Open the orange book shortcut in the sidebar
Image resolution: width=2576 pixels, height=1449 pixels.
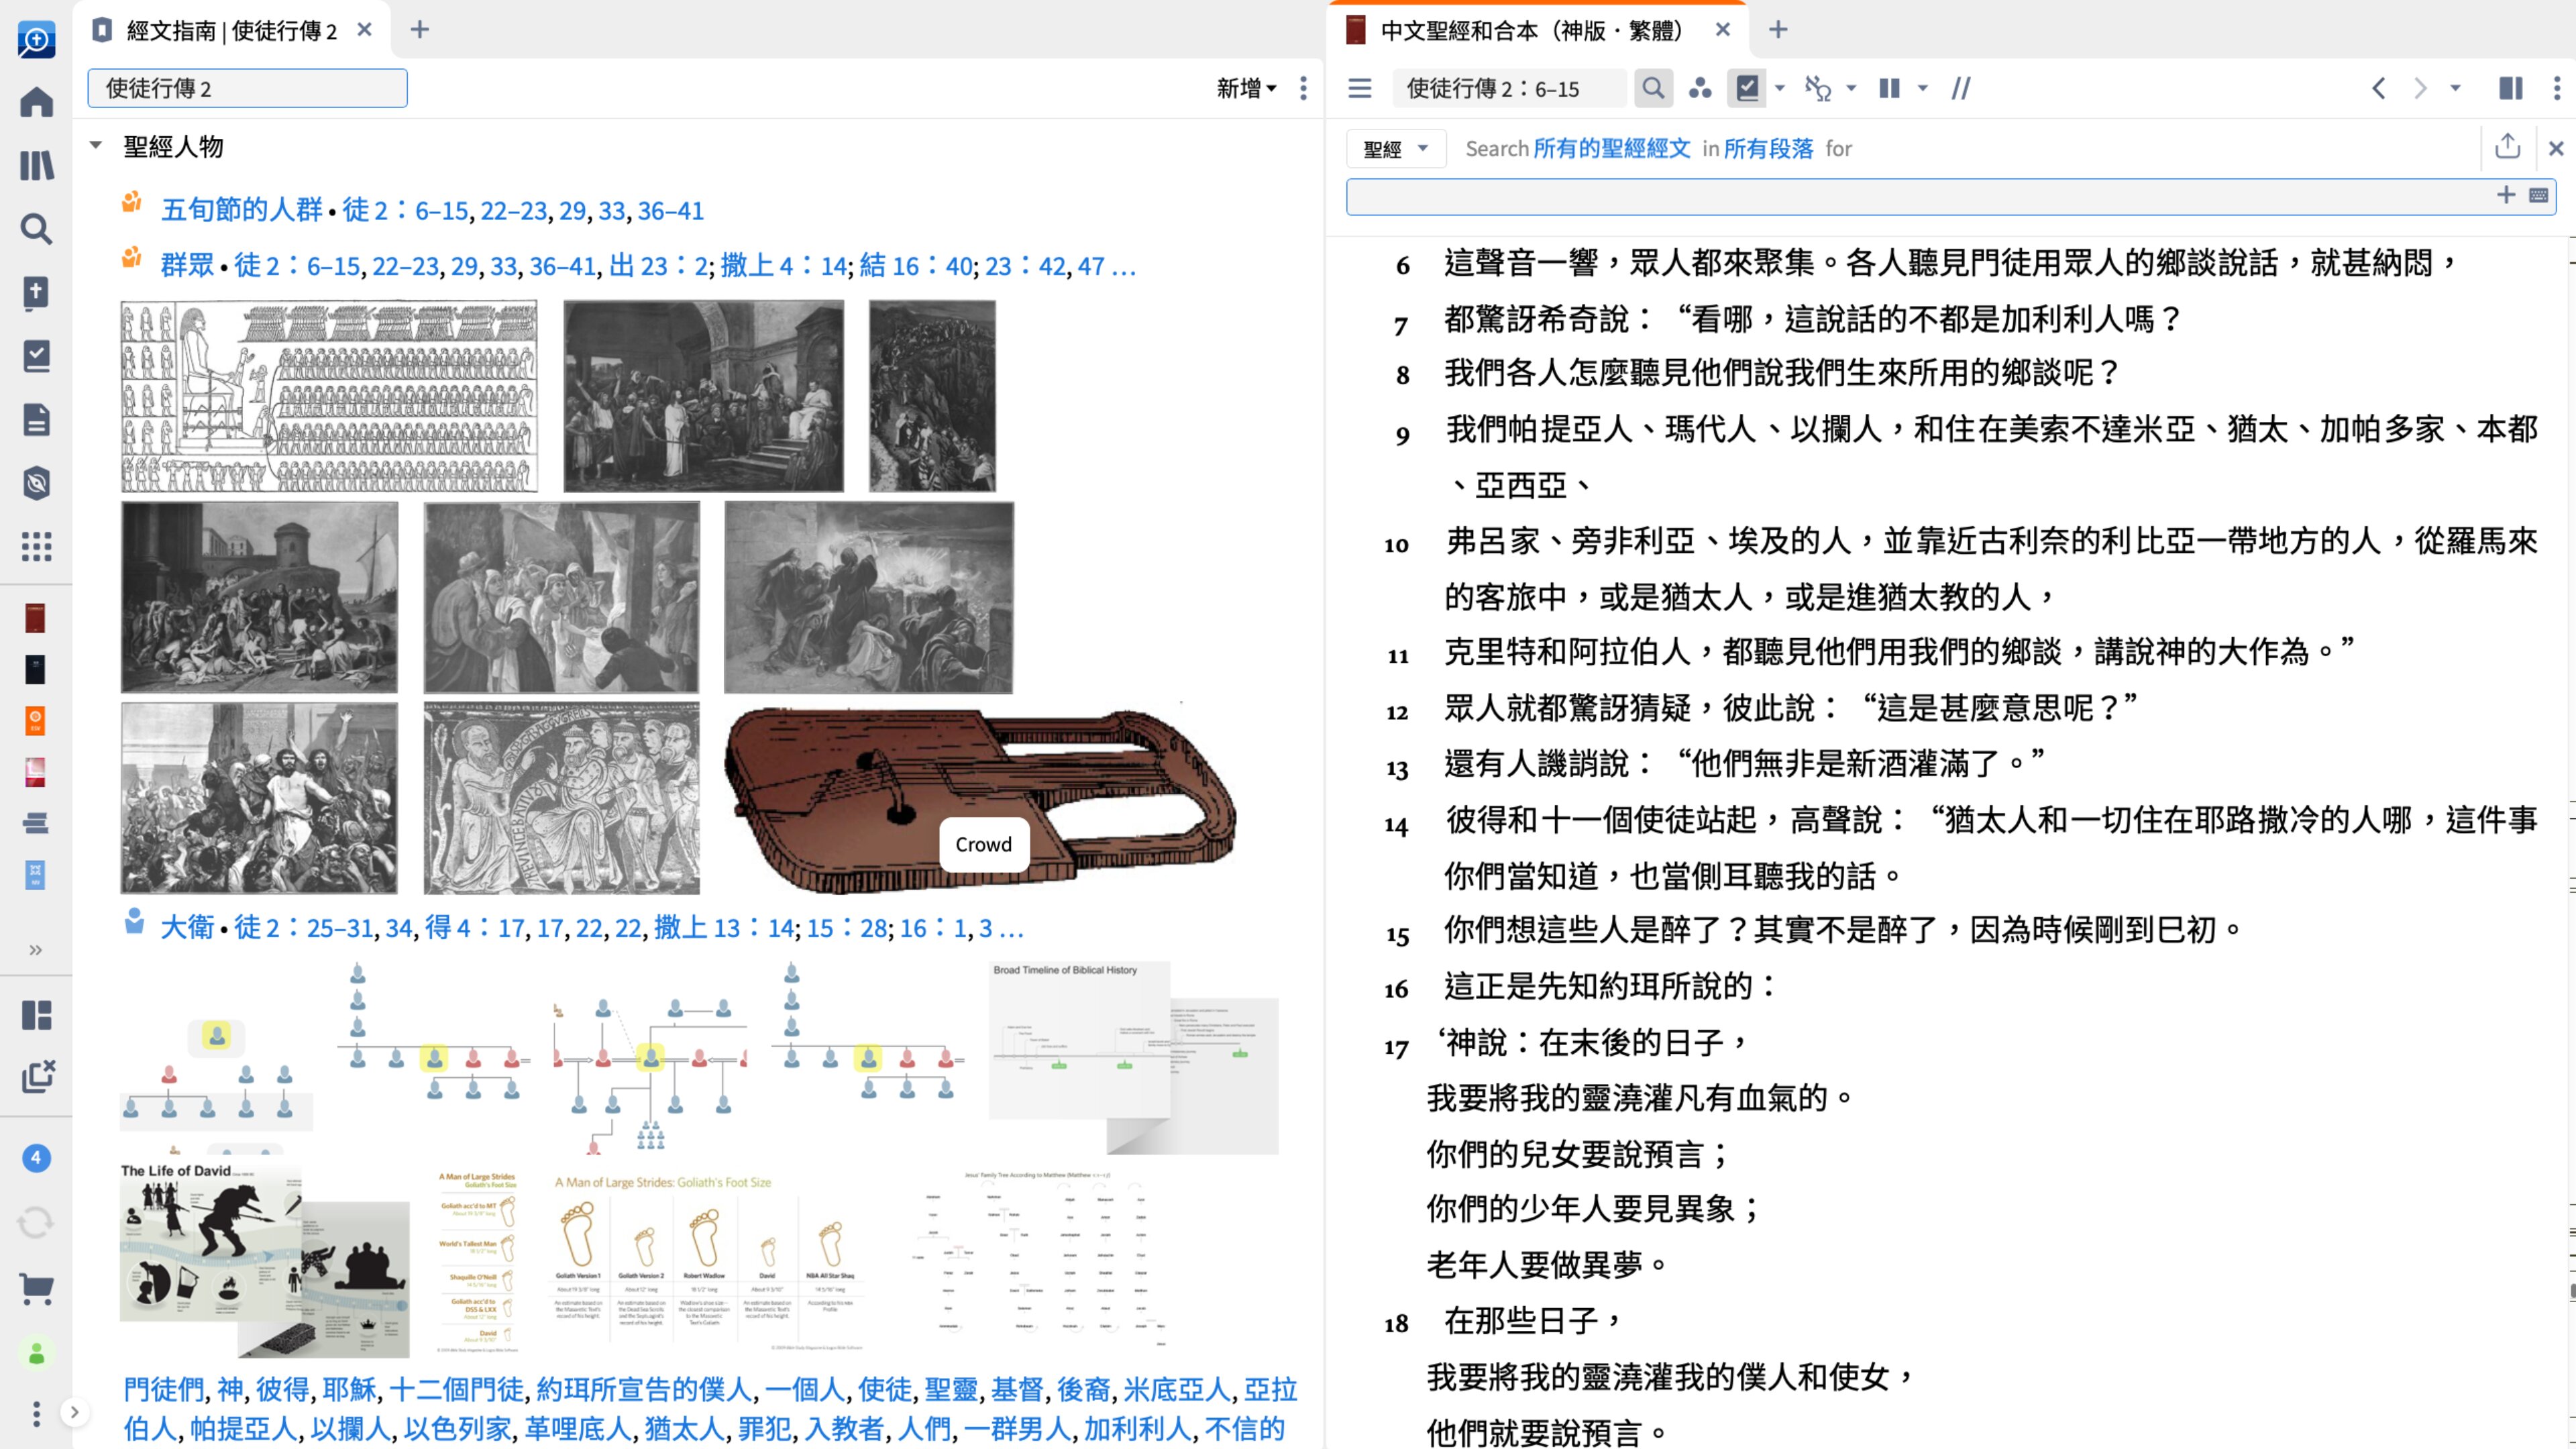(x=35, y=720)
